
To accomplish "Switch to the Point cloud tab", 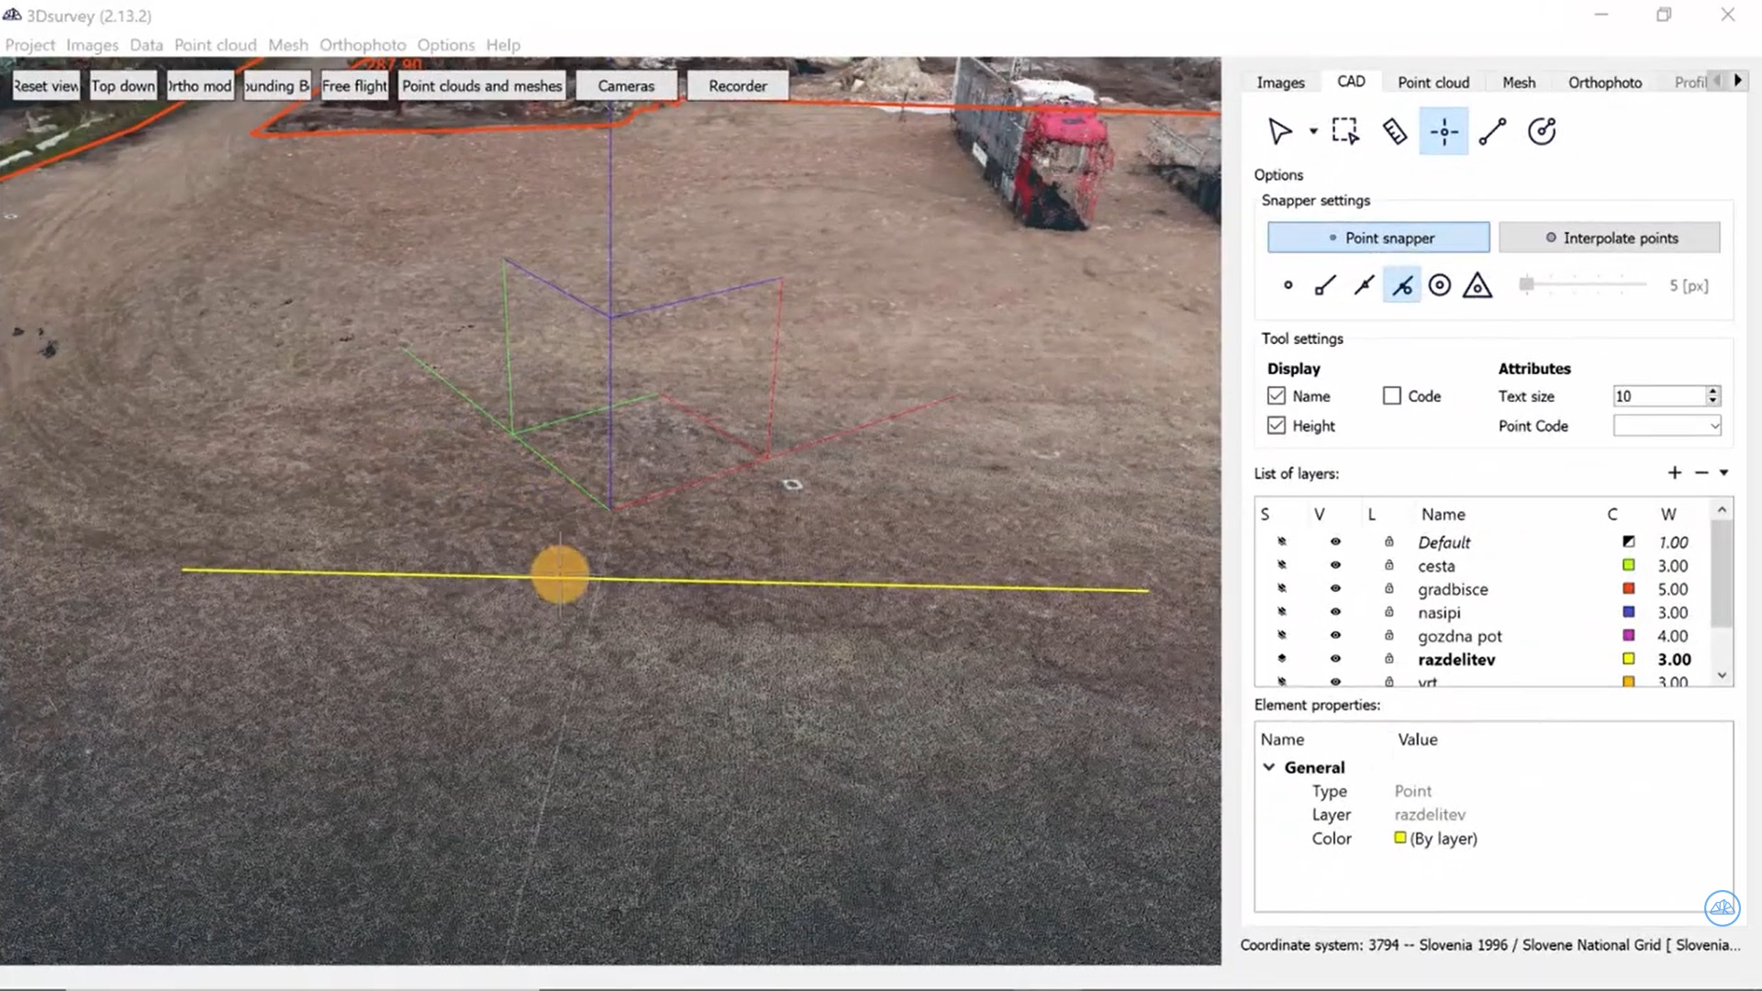I will point(1433,82).
